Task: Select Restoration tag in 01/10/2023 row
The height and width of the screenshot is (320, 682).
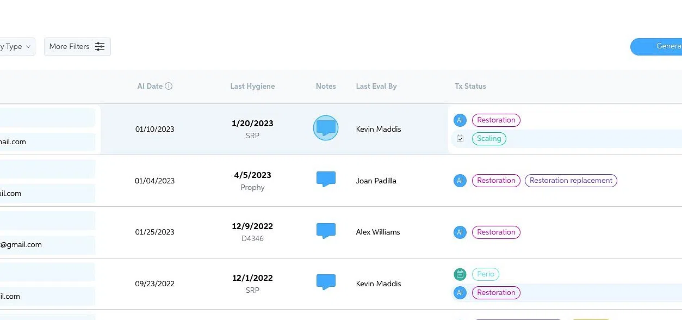Action: coord(496,120)
